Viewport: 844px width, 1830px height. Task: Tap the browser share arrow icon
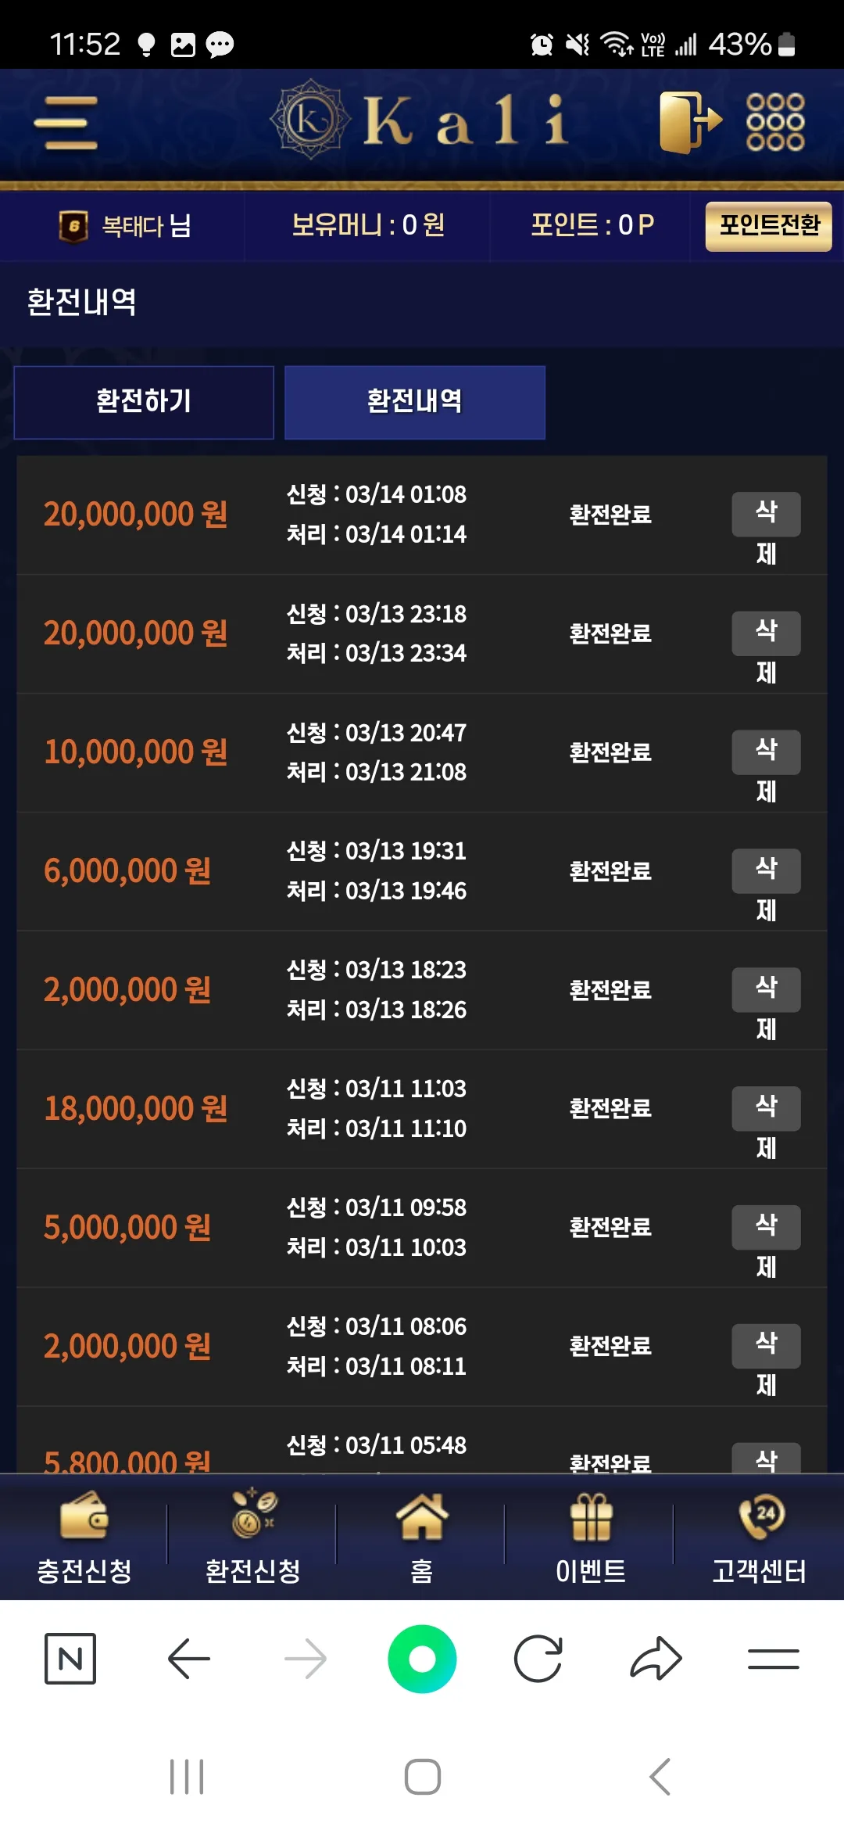656,1658
